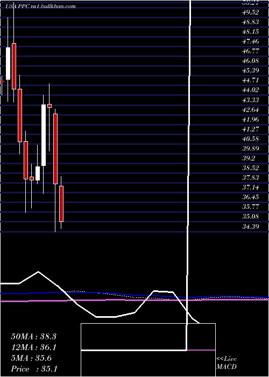Click the 42.64 price axis label
The height and width of the screenshot is (377, 269).
pyautogui.click(x=250, y=110)
